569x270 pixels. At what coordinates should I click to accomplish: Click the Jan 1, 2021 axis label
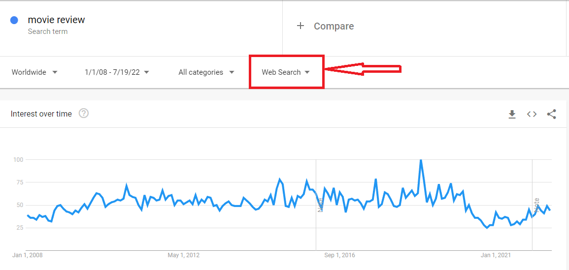[496, 255]
